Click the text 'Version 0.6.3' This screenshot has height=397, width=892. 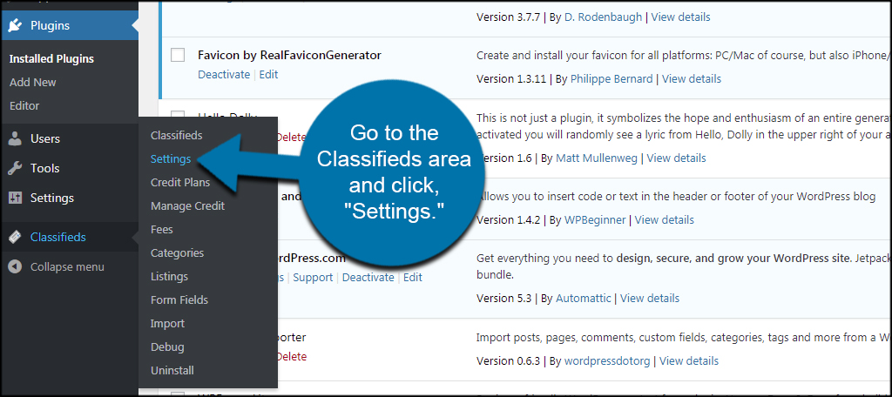click(x=506, y=361)
